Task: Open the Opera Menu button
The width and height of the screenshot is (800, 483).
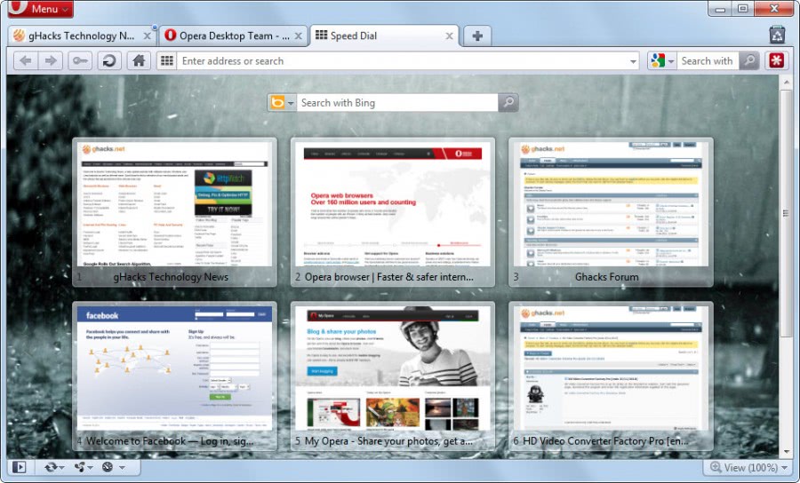Action: 41,9
